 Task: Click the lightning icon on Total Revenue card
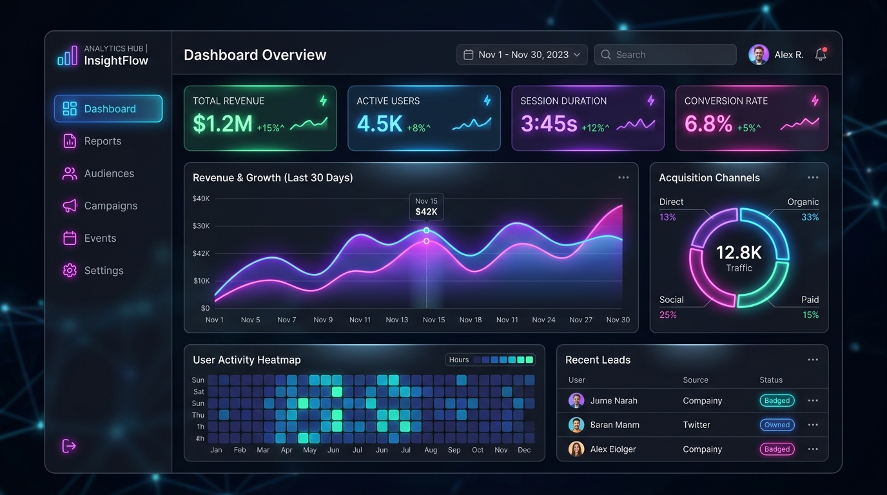tap(324, 101)
